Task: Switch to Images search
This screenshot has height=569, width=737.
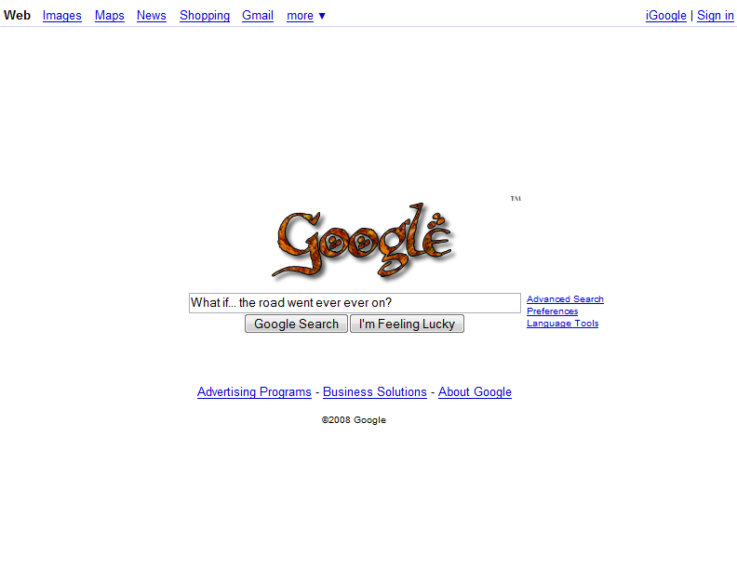Action: 62,16
